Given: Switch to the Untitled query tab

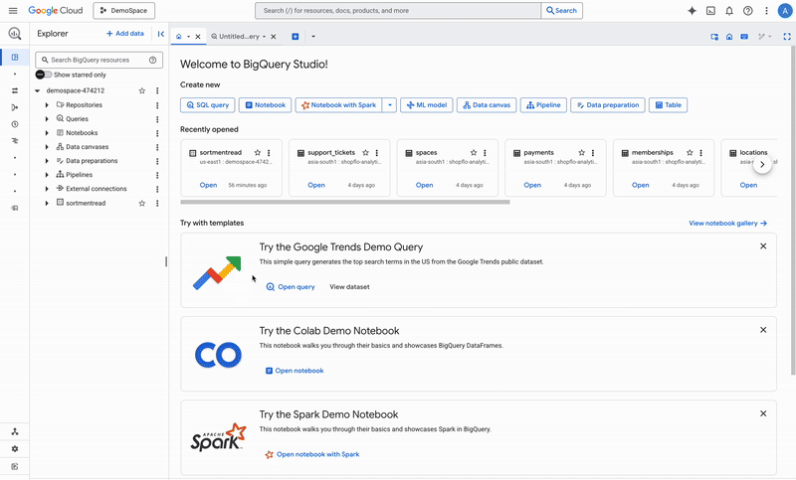Looking at the screenshot, I should click(239, 37).
